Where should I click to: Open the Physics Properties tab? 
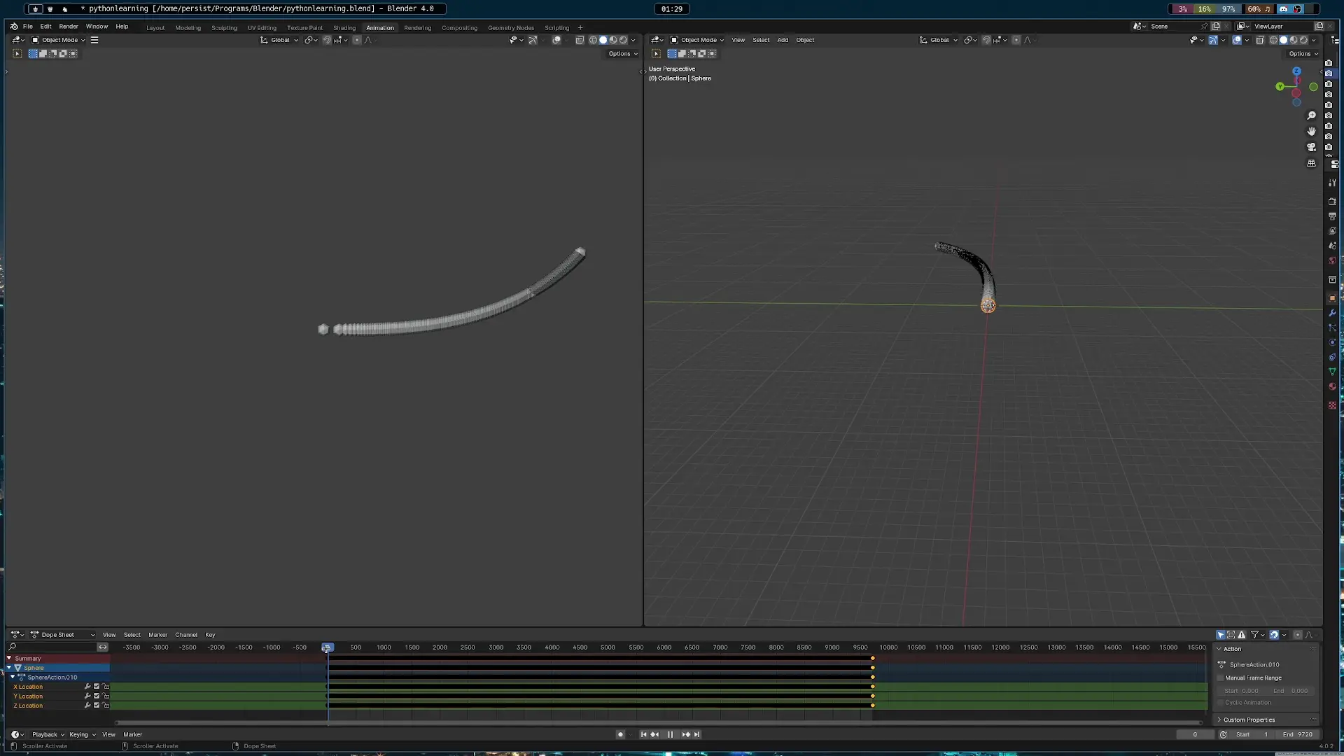click(x=1333, y=342)
